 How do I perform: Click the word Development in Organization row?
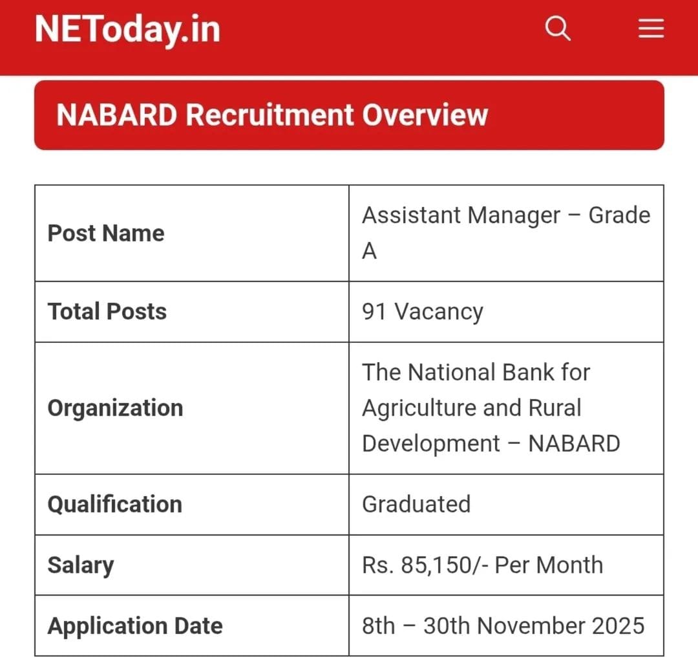pyautogui.click(x=430, y=444)
